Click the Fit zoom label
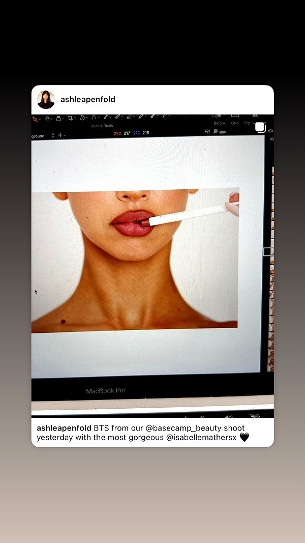 point(207,132)
